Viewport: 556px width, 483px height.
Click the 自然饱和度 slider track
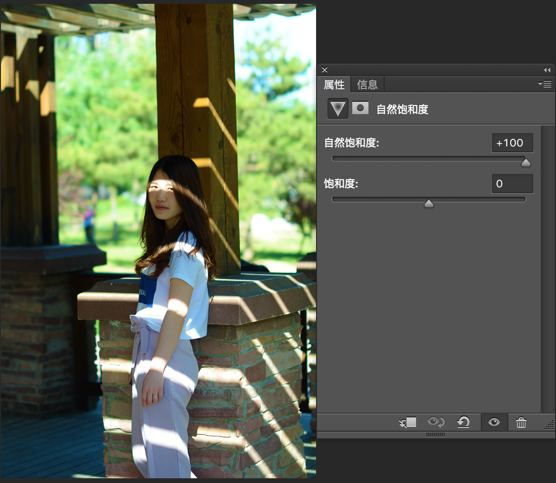(x=429, y=159)
